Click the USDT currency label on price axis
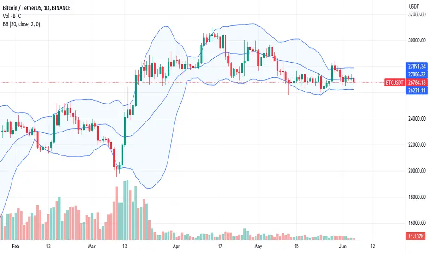This screenshot has width=429, height=253. coord(414,6)
